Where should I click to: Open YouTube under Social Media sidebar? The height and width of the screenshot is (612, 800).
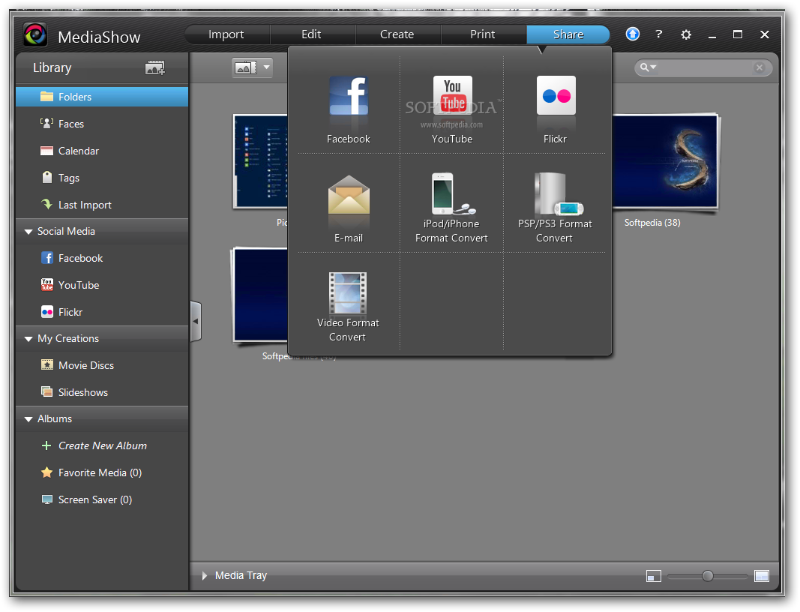click(x=102, y=285)
